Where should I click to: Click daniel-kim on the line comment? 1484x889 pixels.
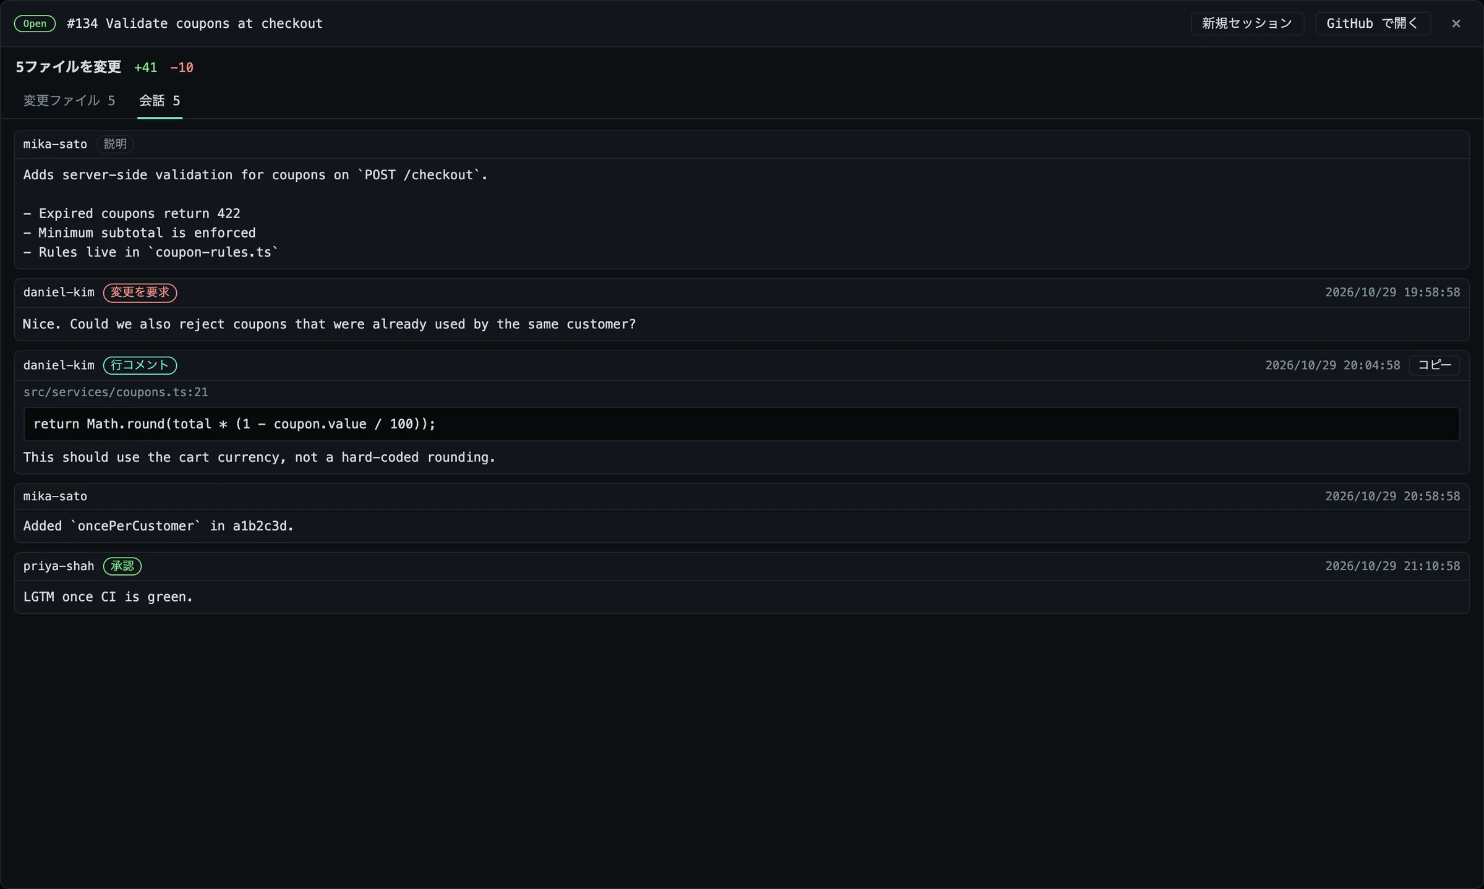[59, 365]
